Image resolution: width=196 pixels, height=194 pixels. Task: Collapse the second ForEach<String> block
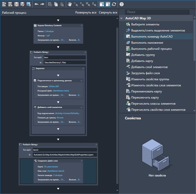96,145
